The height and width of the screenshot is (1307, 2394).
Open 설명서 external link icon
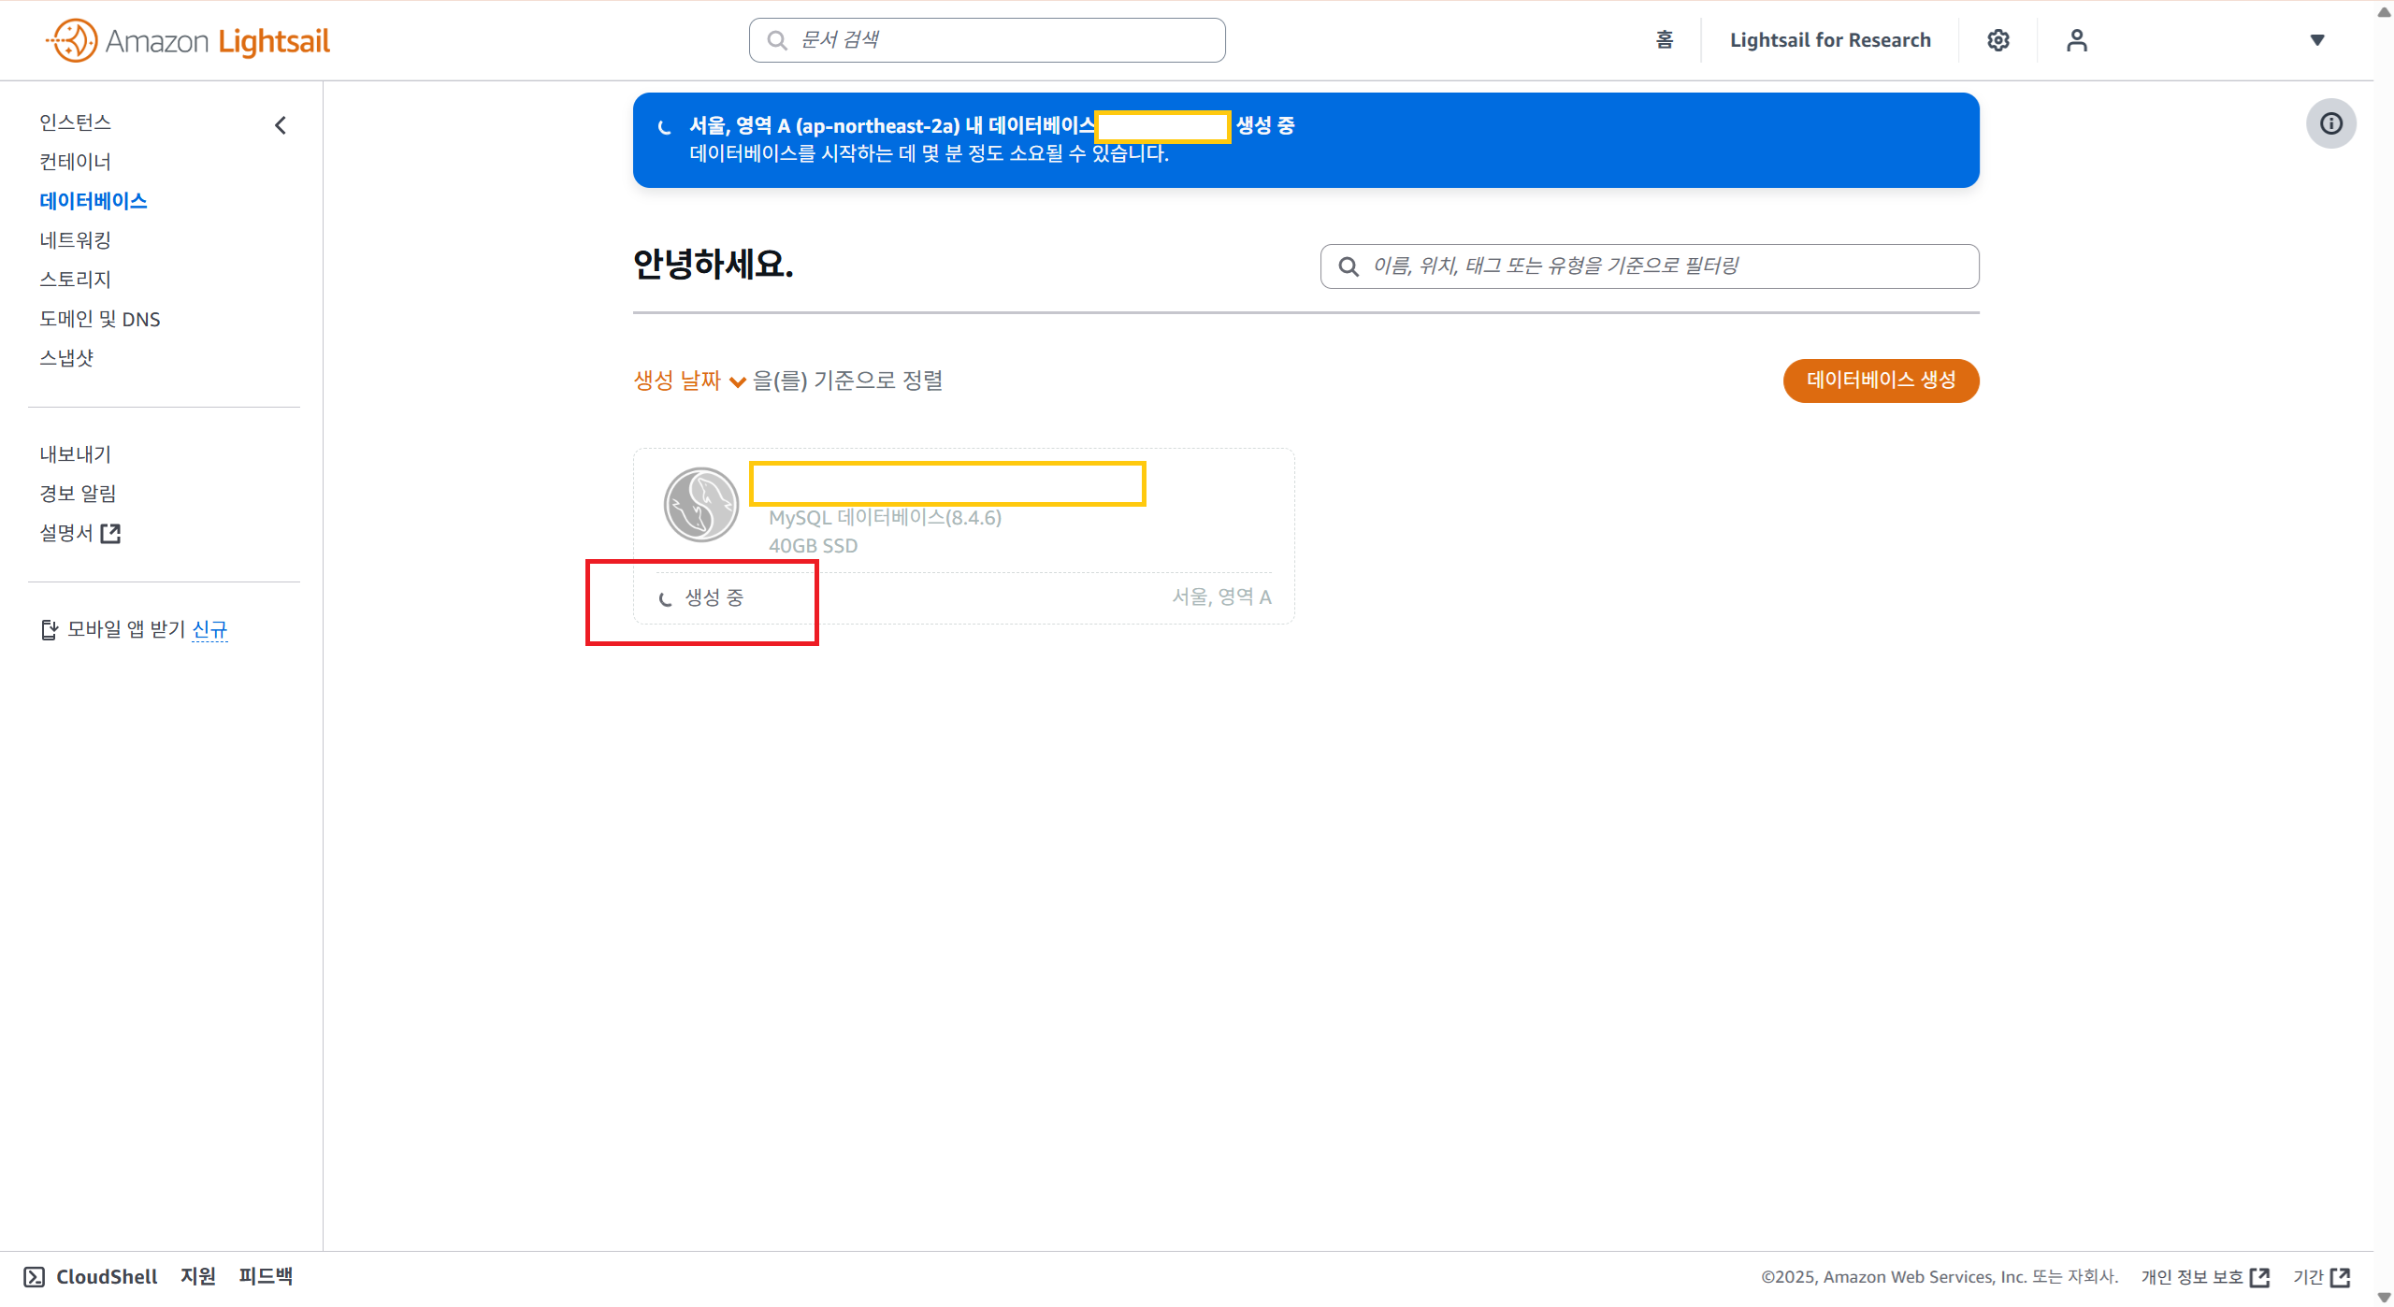point(110,534)
